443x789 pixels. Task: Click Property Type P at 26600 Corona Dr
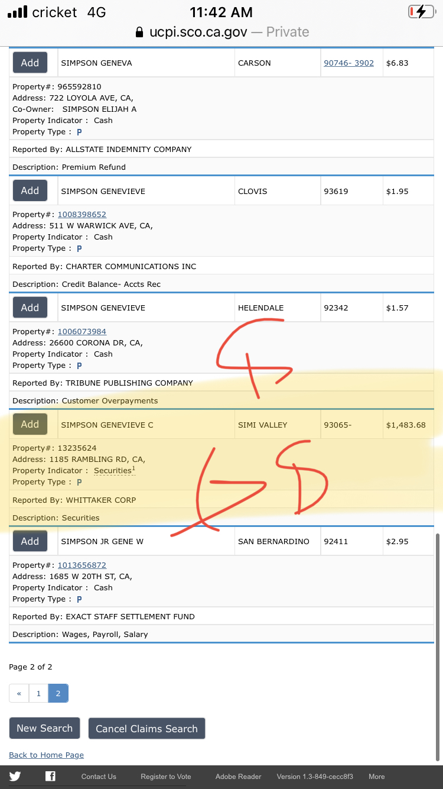[79, 366]
